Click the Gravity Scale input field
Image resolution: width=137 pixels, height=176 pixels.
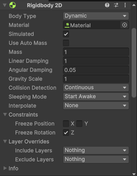[x=96, y=79]
